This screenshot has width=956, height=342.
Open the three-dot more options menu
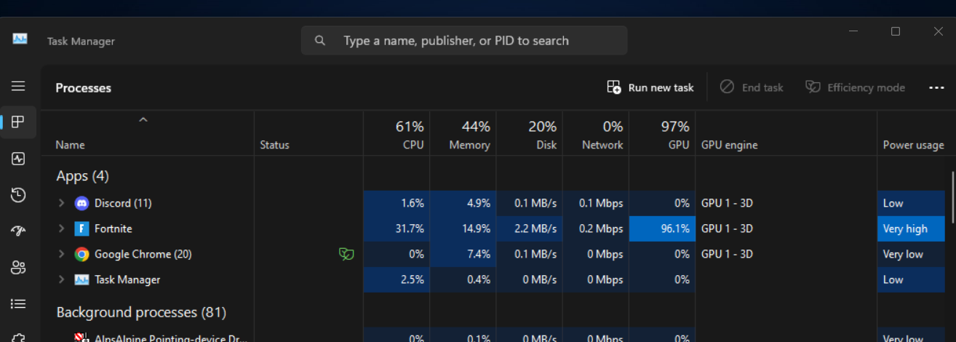point(936,87)
